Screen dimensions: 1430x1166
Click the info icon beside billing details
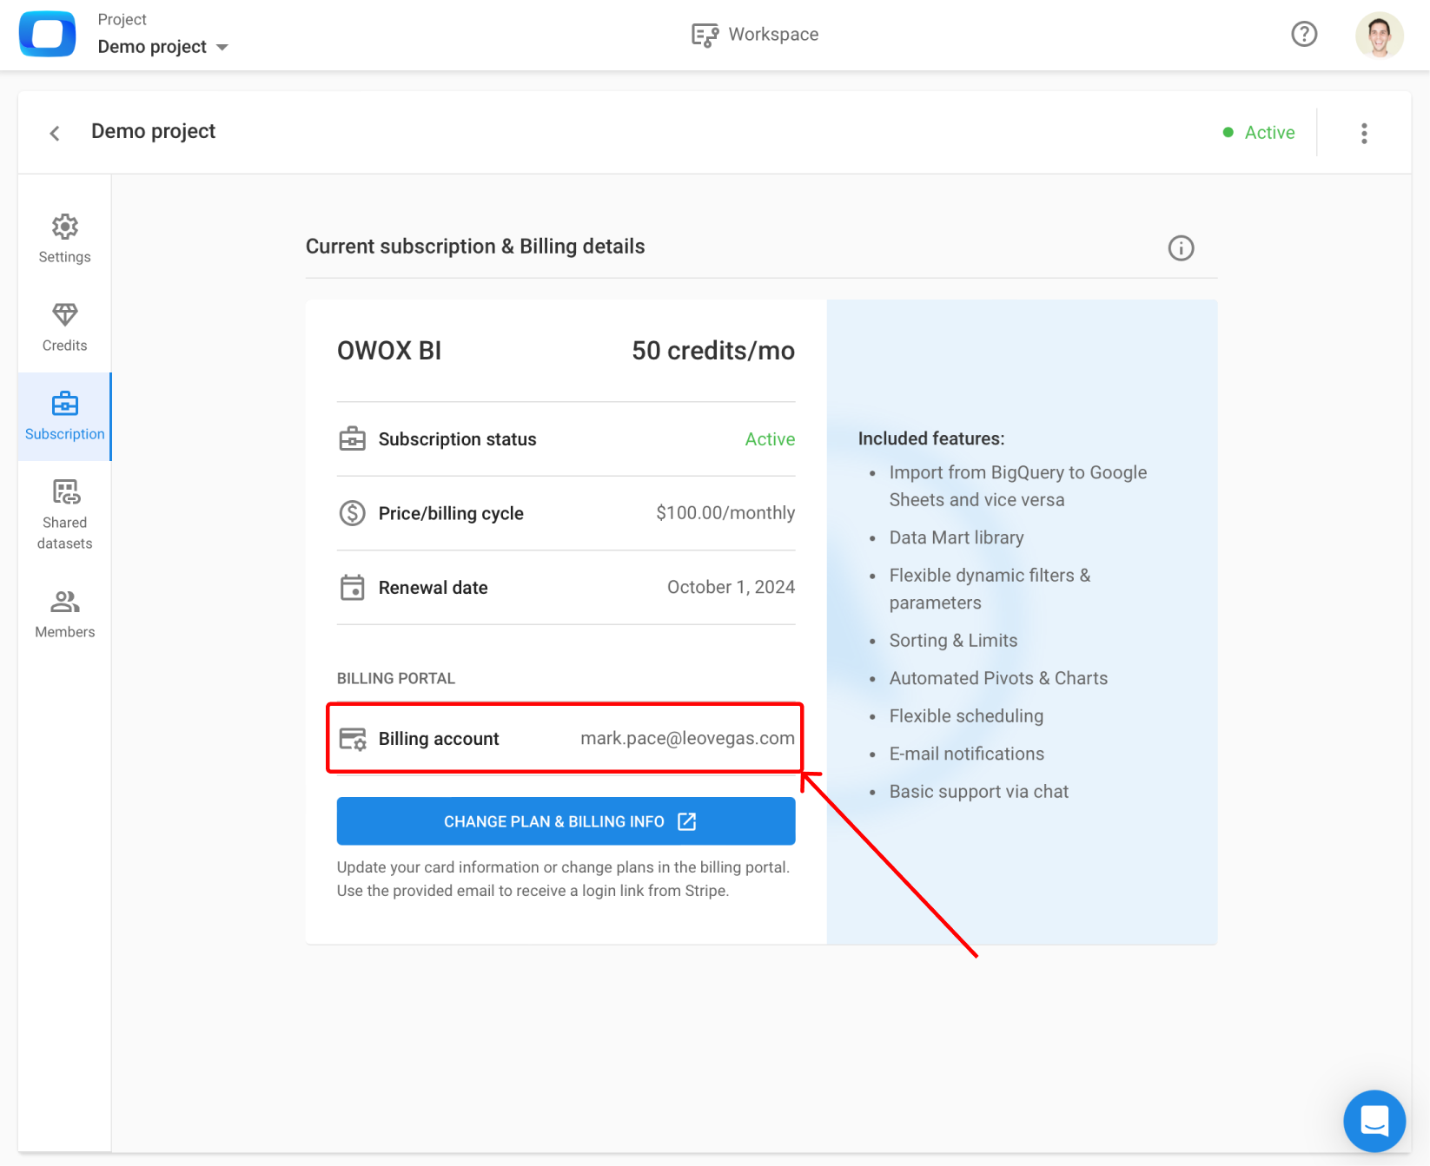[1181, 248]
